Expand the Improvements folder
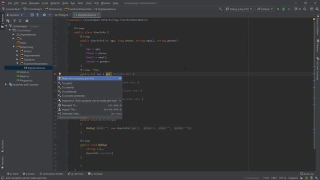This screenshot has height=180, width=320. click(17, 55)
